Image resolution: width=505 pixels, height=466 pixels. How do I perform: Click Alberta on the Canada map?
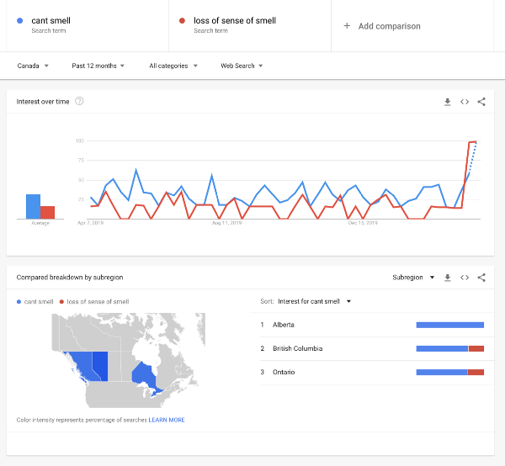coord(100,363)
